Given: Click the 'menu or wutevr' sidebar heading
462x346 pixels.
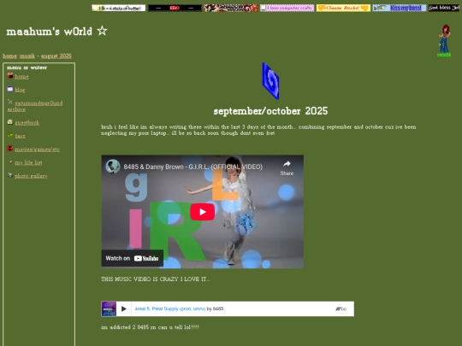Looking at the screenshot, I should click(27, 67).
